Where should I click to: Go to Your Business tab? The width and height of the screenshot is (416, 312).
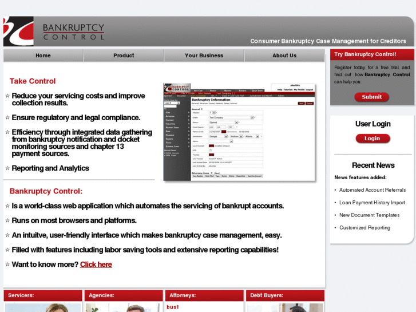click(204, 56)
